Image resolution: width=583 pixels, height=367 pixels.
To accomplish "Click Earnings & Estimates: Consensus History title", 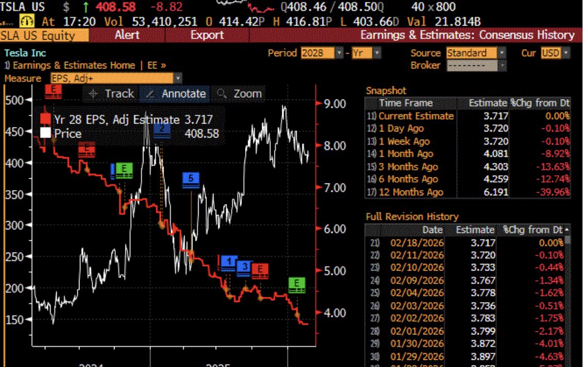I will 467,35.
